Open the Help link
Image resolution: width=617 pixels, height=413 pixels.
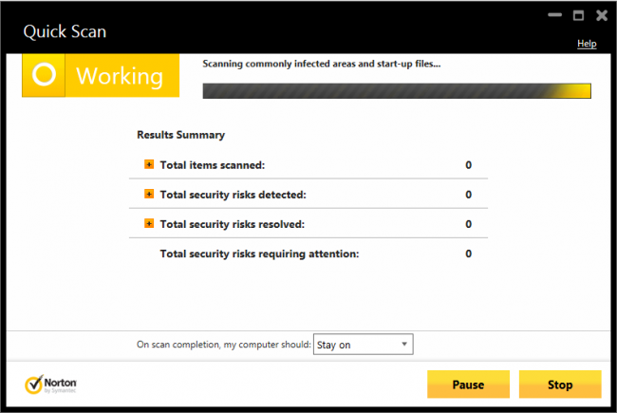(x=587, y=44)
